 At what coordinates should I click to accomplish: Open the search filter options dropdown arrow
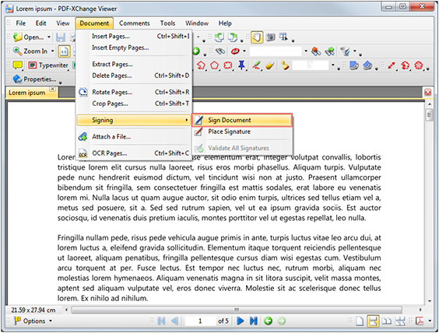coord(355,51)
